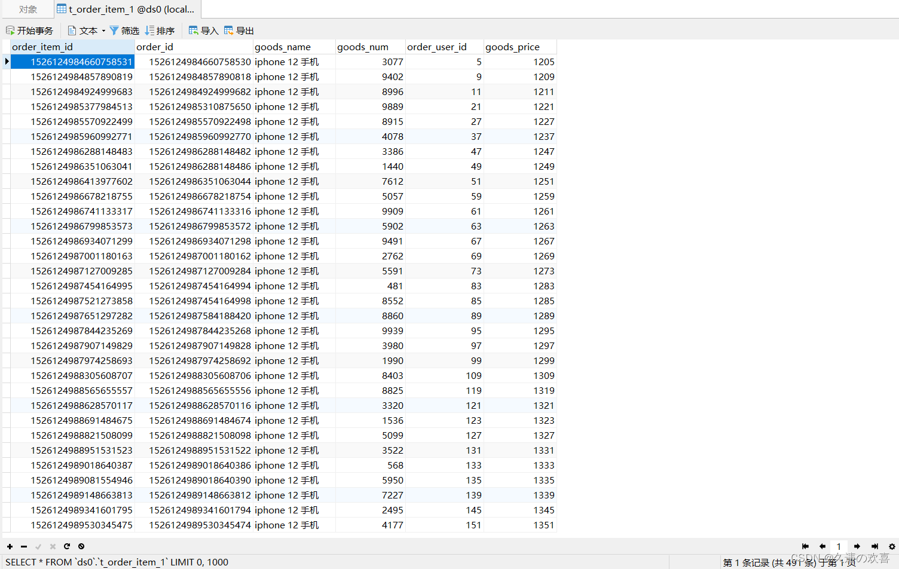Click goods_num cell 568
The image size is (899, 569).
371,465
